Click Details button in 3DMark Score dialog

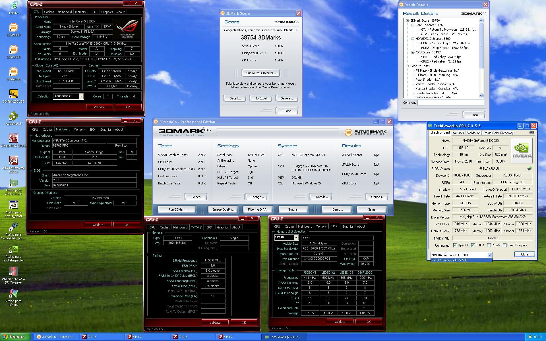[x=235, y=98]
